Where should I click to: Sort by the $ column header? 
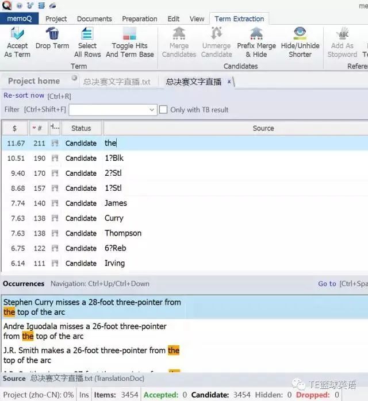click(14, 128)
